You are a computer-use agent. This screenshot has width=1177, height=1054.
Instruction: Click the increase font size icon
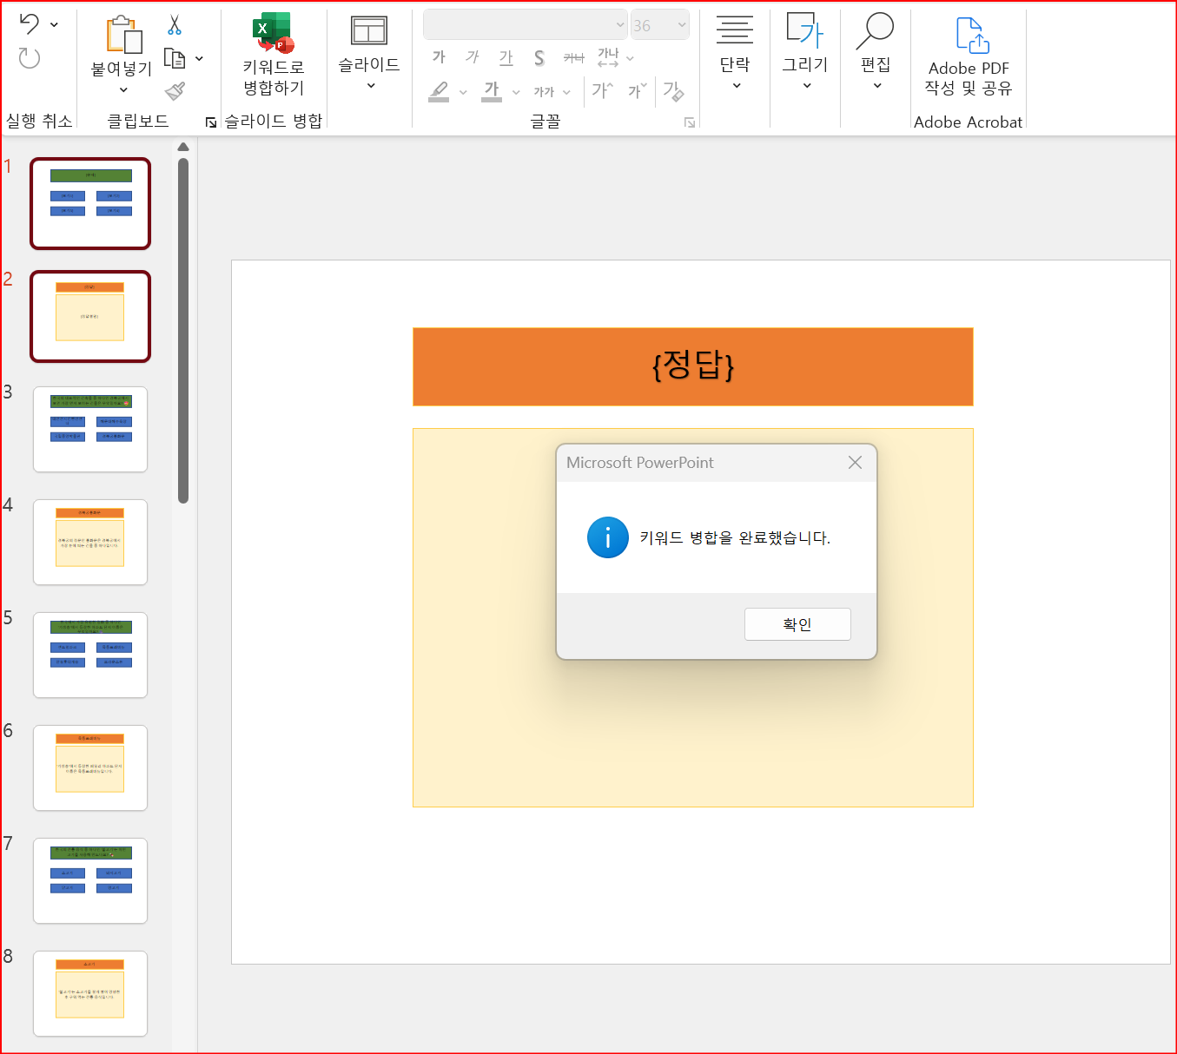pyautogui.click(x=602, y=90)
